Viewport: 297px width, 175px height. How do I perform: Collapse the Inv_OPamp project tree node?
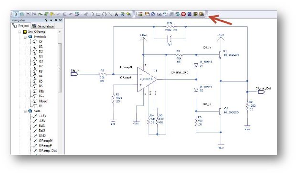[x=20, y=32]
